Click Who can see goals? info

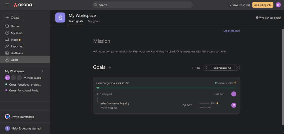click(x=268, y=18)
